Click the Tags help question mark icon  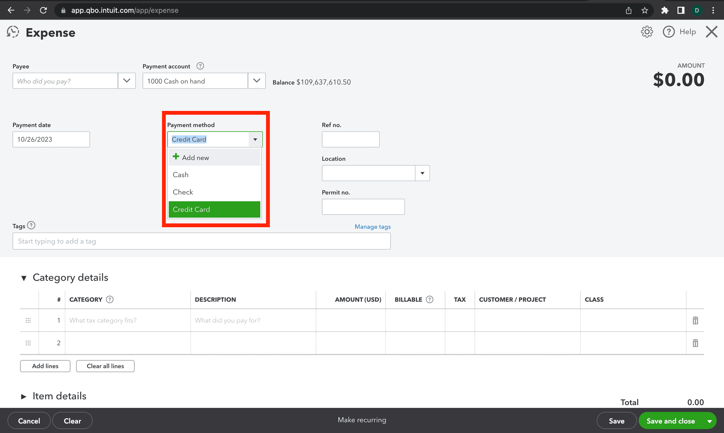tap(31, 225)
